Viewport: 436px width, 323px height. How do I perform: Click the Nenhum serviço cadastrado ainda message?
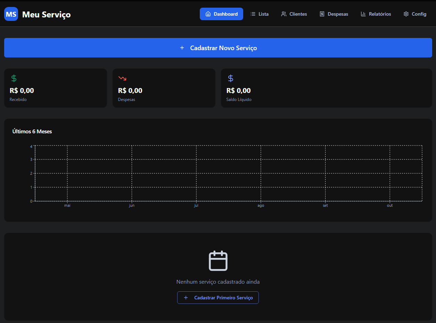pyautogui.click(x=218, y=282)
